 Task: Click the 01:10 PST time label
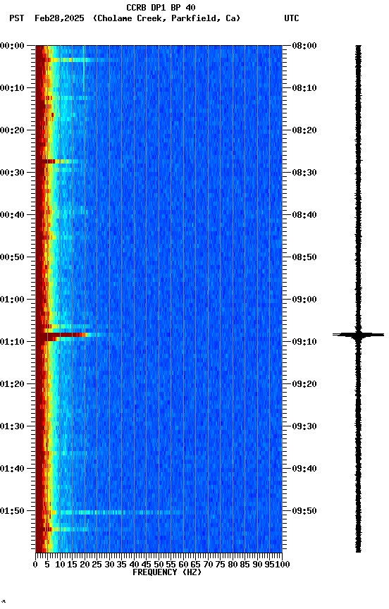click(12, 342)
